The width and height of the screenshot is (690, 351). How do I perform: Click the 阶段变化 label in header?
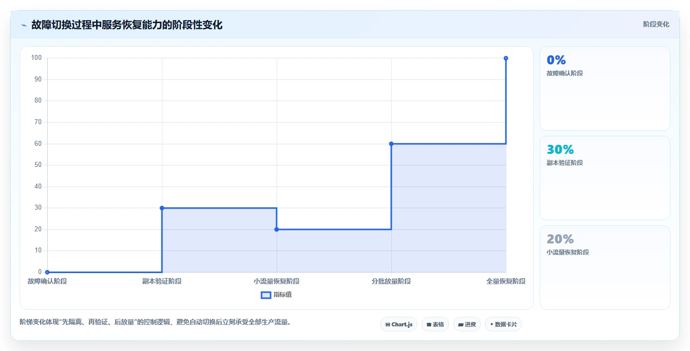pos(656,24)
